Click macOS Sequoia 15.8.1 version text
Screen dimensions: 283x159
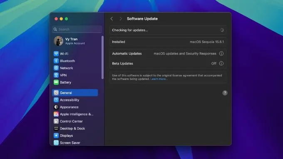tap(207, 42)
